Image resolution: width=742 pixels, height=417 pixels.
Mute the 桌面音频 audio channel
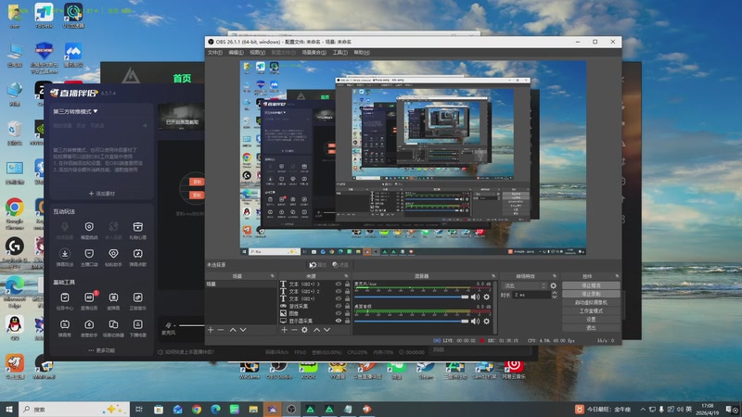click(475, 321)
